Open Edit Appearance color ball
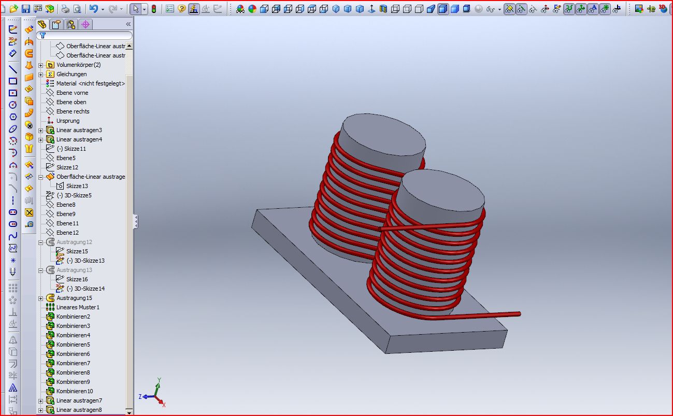 [252, 9]
